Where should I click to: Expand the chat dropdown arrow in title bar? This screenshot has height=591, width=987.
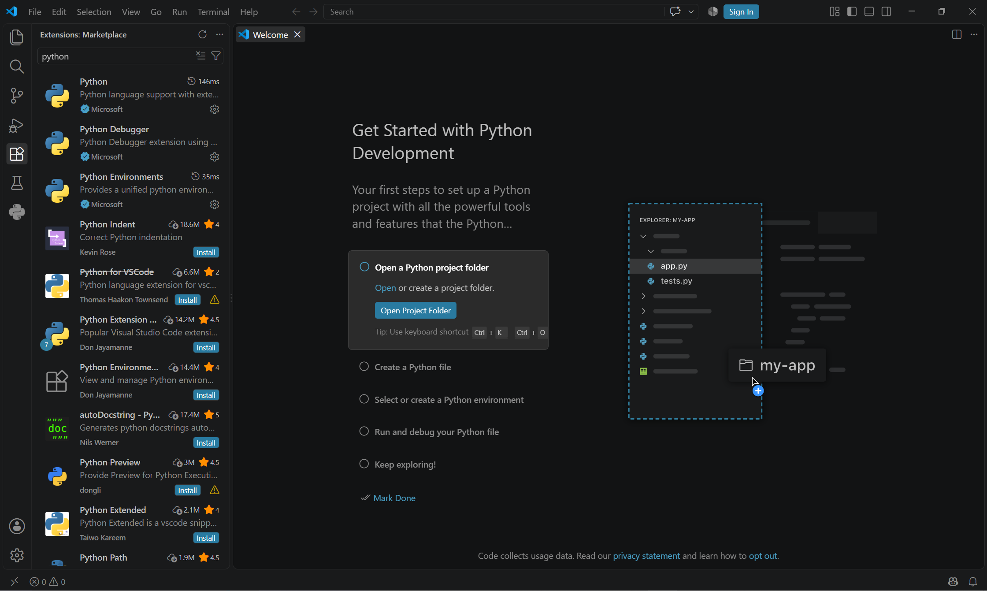coord(691,12)
